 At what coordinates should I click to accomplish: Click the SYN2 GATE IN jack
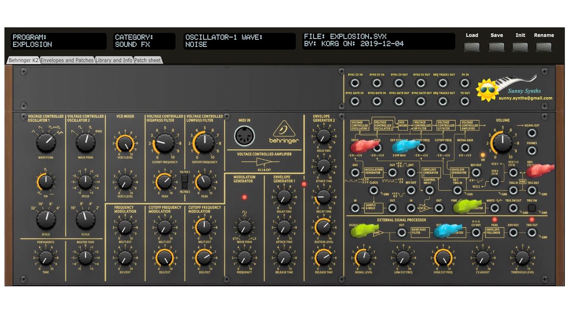coord(377,101)
